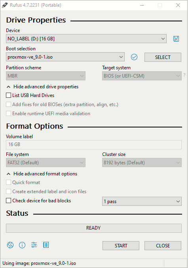Minimize the Rufus window
Image resolution: width=188 pixels, height=268 pixels.
142,5
